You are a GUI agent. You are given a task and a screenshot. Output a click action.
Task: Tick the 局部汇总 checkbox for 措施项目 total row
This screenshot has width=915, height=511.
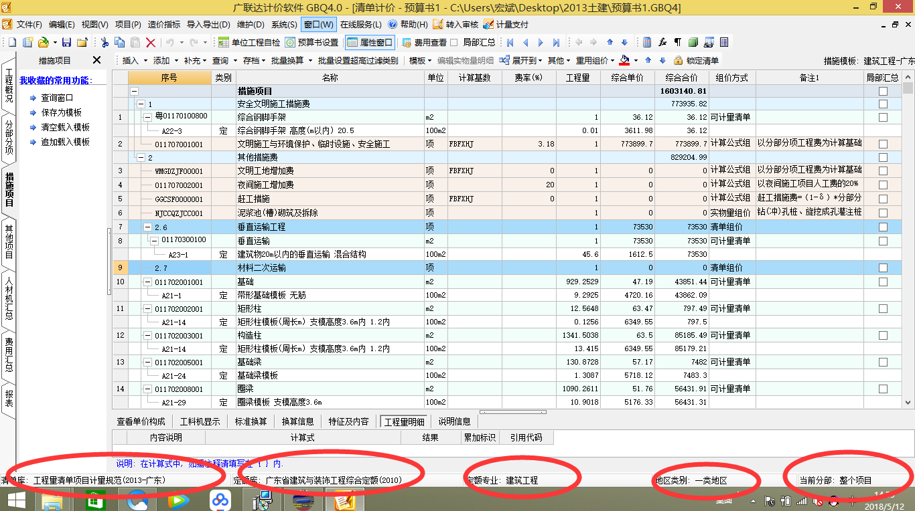(x=883, y=91)
